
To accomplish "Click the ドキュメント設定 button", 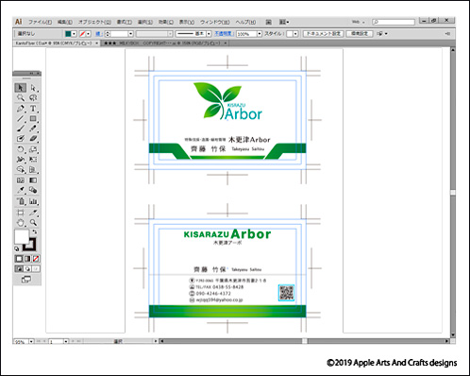I will coord(323,34).
